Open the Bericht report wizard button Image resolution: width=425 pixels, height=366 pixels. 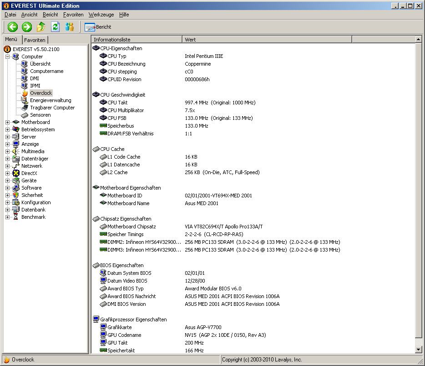click(x=97, y=27)
